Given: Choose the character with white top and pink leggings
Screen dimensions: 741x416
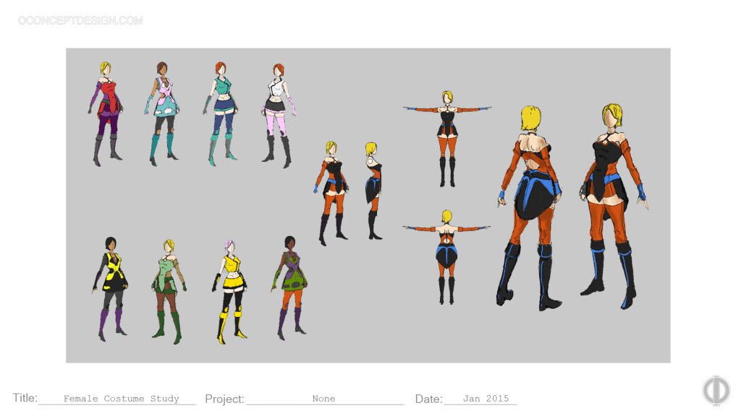Looking at the screenshot, I should (279, 116).
